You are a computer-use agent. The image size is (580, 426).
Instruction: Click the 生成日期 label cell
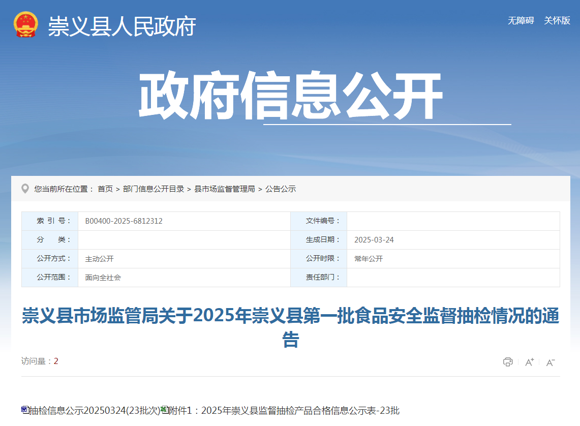319,240
